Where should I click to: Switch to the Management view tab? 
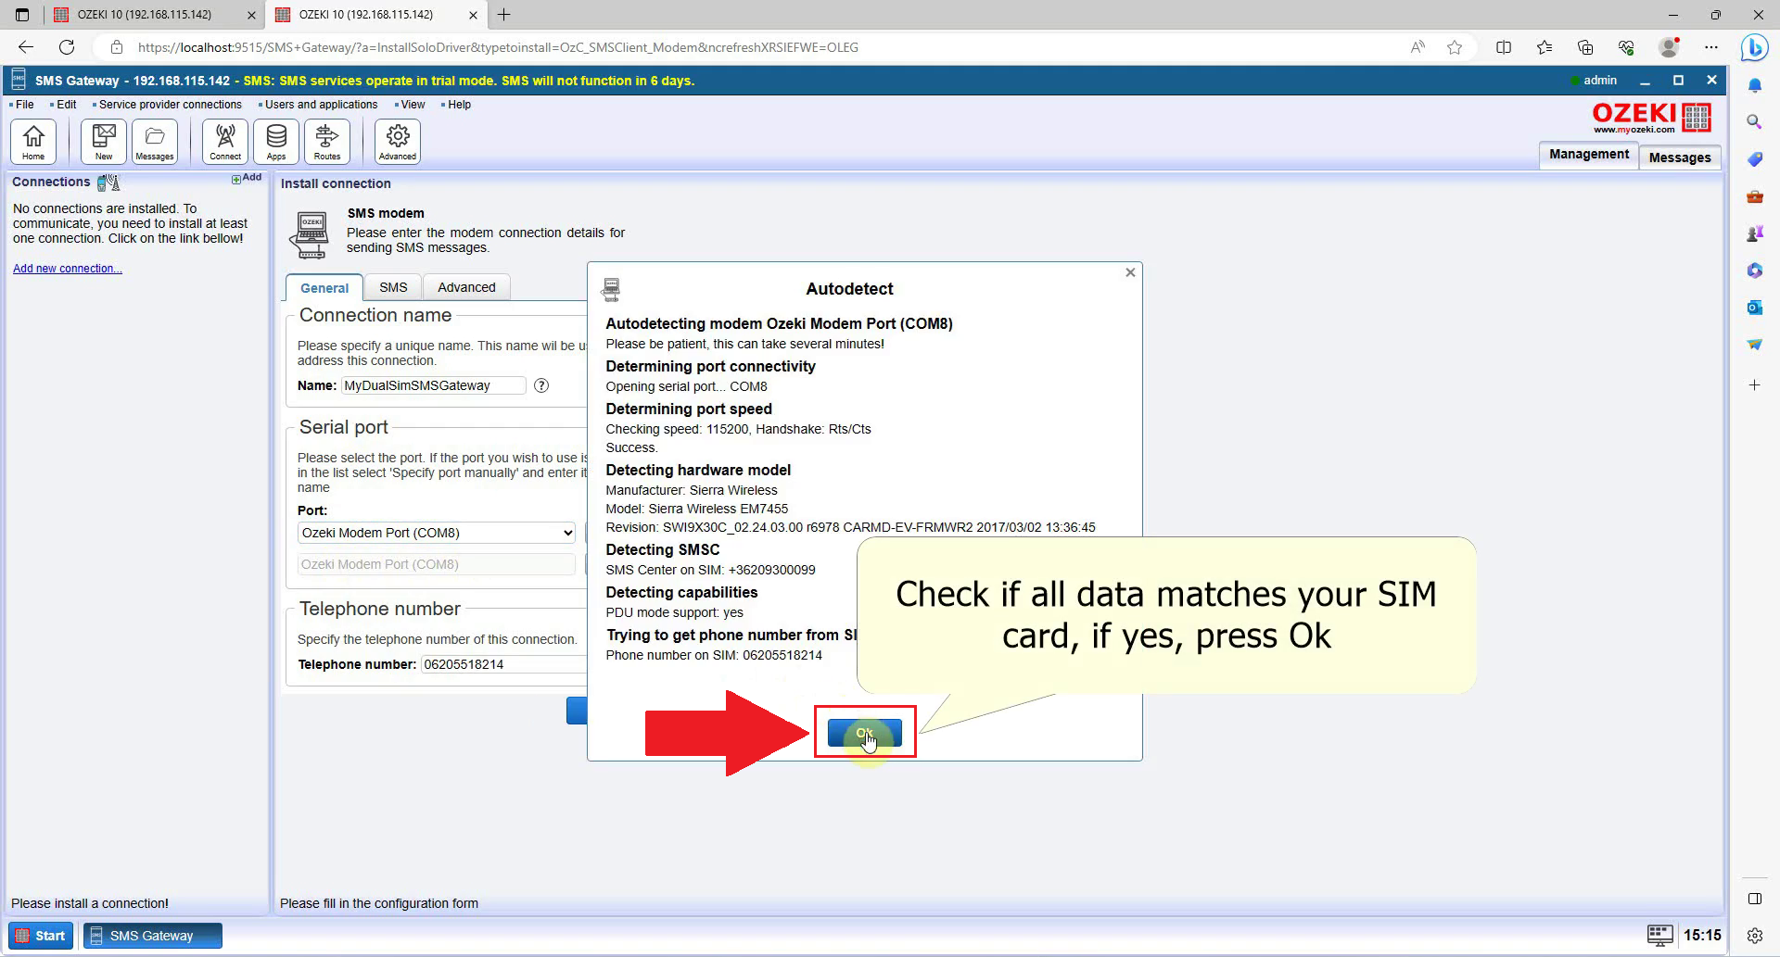tap(1588, 155)
